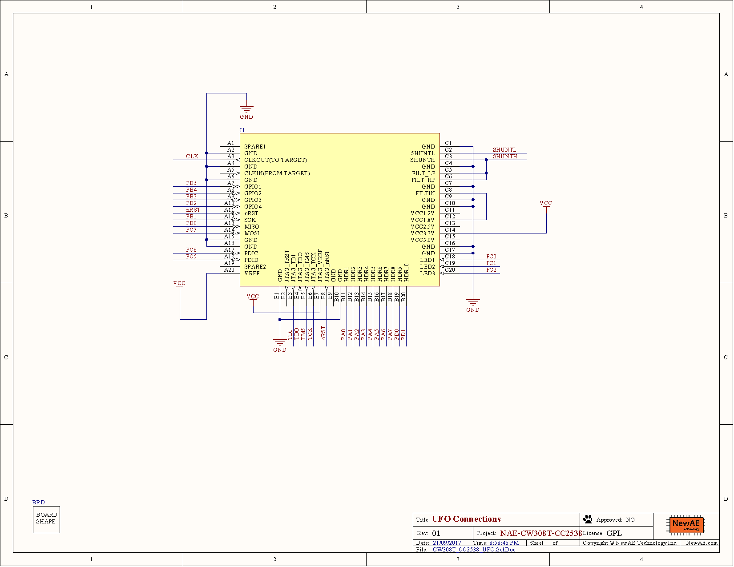The width and height of the screenshot is (734, 567).
Task: Click the MOSI pin name
Action: (x=252, y=233)
